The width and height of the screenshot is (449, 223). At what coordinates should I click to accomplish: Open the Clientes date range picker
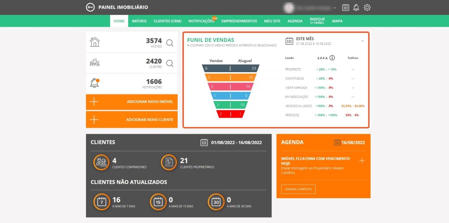[231, 143]
